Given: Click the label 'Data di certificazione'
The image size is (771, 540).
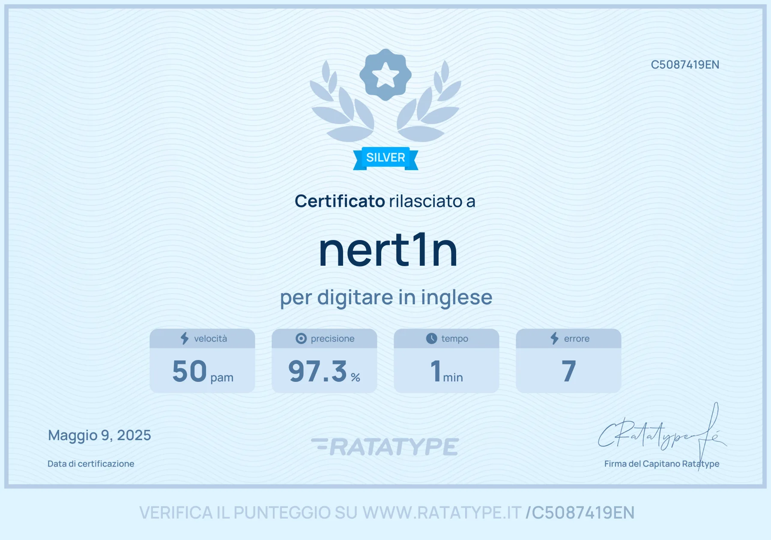Looking at the screenshot, I should pos(91,464).
